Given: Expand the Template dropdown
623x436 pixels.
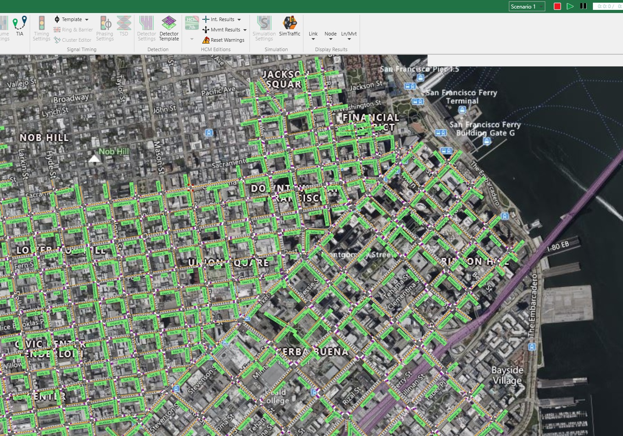Looking at the screenshot, I should tap(87, 20).
